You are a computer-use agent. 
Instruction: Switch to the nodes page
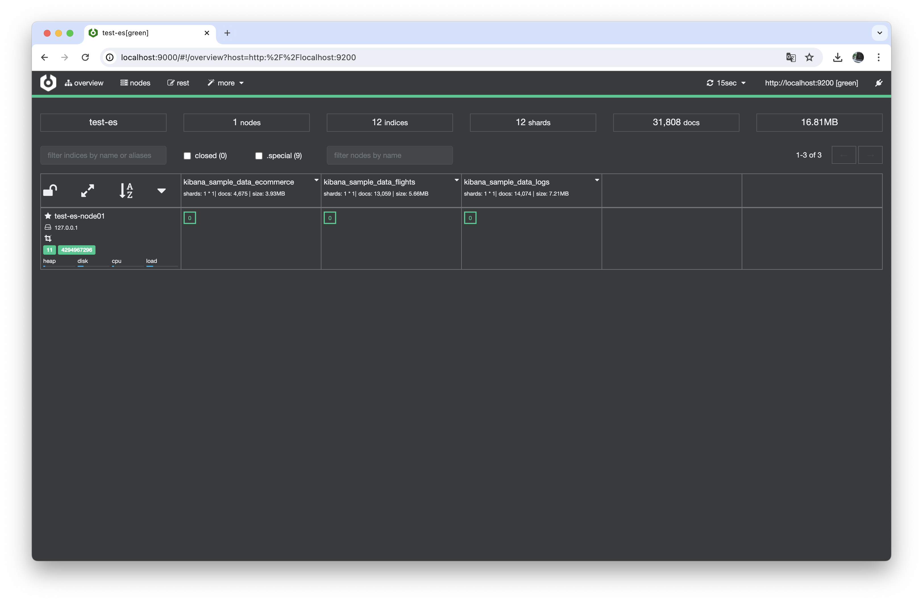[x=135, y=83]
